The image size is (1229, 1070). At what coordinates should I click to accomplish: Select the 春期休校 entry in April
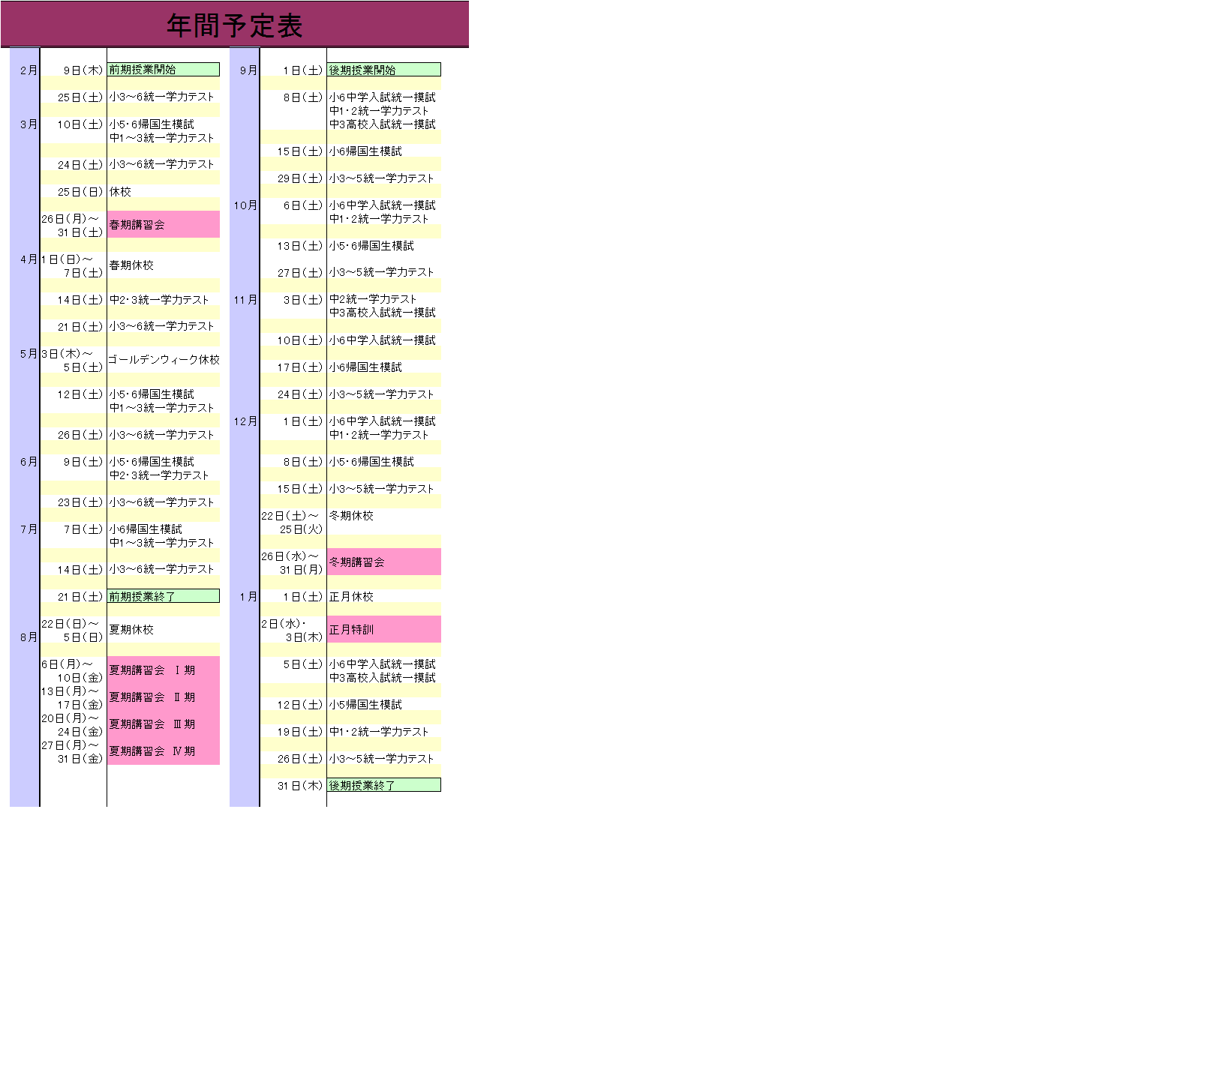[x=131, y=265]
